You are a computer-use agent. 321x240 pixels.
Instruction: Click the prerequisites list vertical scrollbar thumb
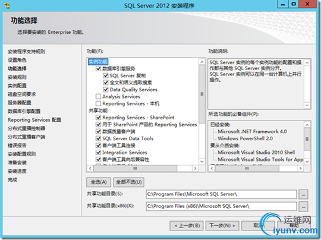(x=307, y=139)
